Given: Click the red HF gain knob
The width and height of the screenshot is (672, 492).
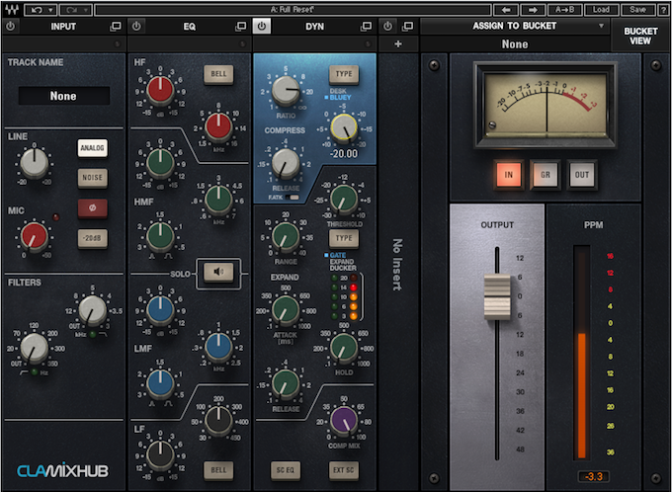Looking at the screenshot, I should 160,91.
